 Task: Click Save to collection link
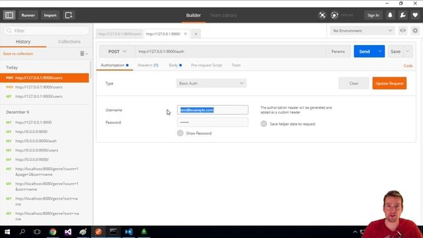(18, 54)
